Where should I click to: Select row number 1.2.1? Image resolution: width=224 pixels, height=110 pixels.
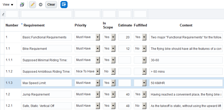10,106
